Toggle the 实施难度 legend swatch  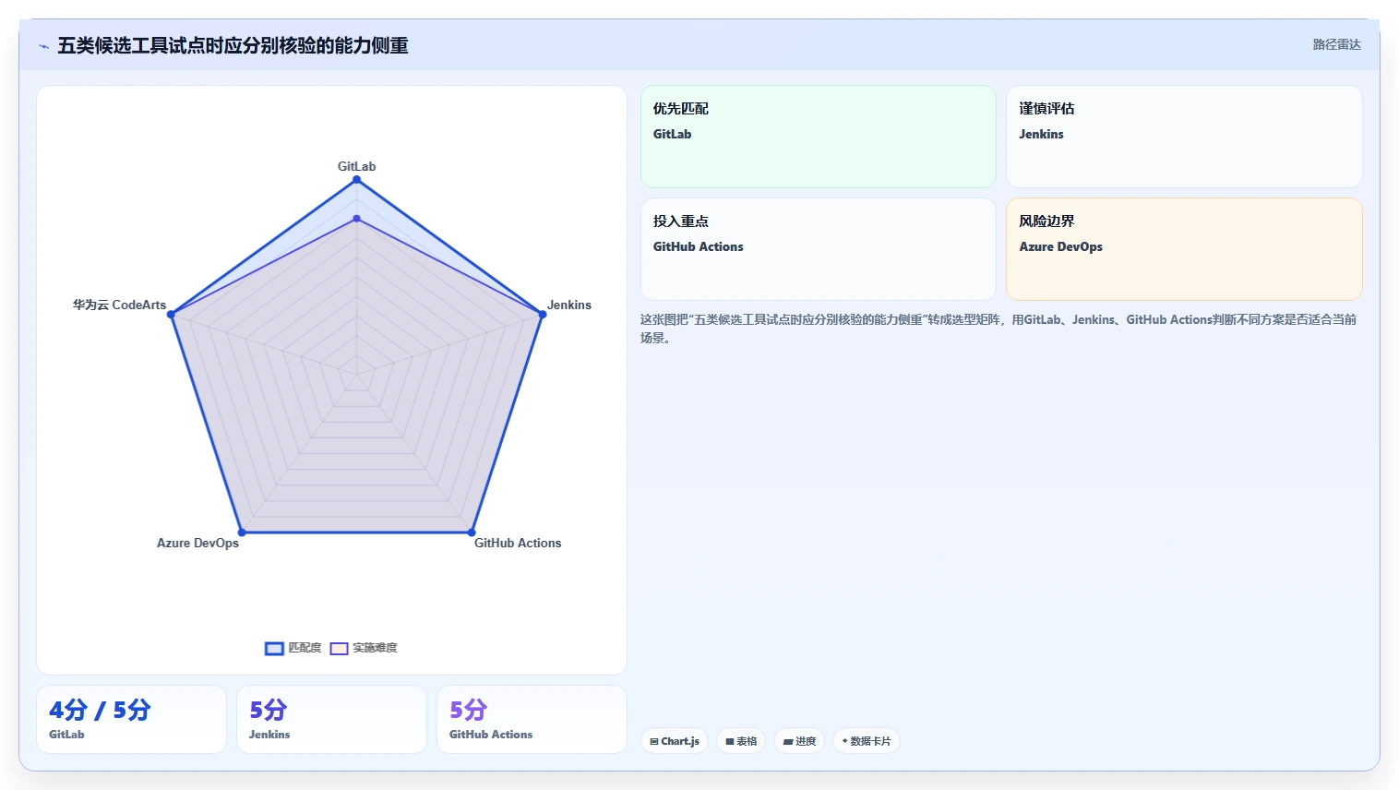pos(339,649)
